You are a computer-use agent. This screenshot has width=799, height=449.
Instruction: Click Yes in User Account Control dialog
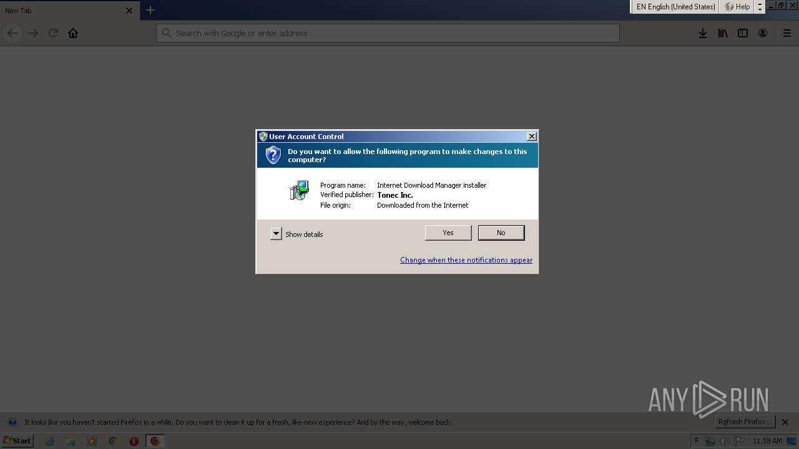click(448, 233)
